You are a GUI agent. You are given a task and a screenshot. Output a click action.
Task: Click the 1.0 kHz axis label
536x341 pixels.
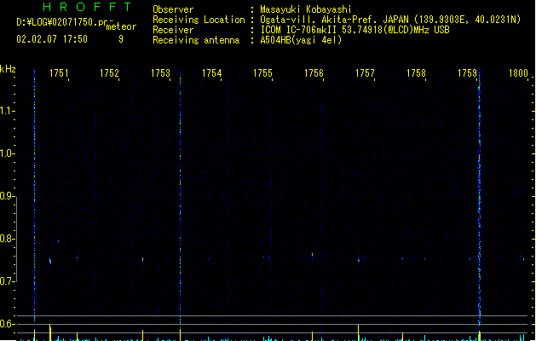7,153
